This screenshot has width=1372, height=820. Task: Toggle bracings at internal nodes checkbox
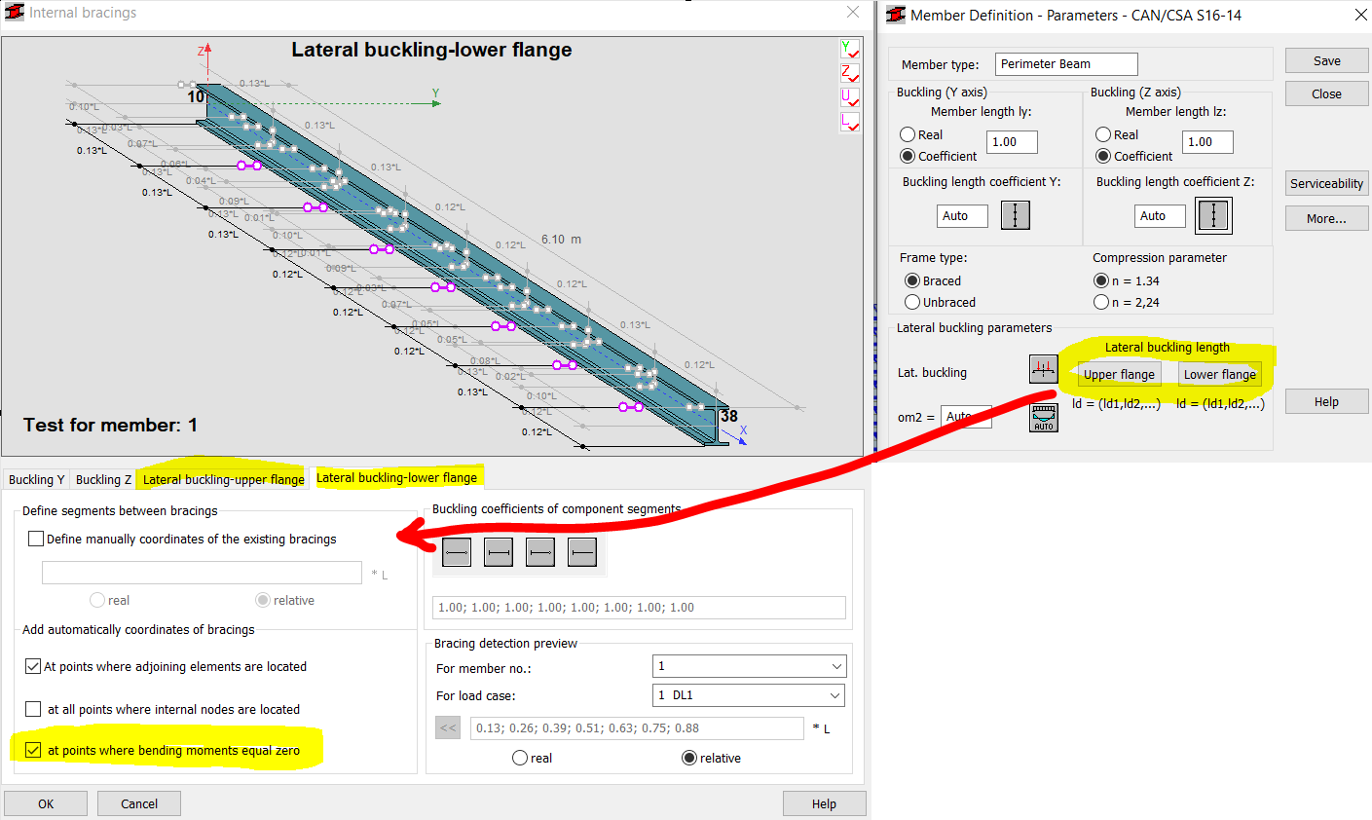pos(33,709)
